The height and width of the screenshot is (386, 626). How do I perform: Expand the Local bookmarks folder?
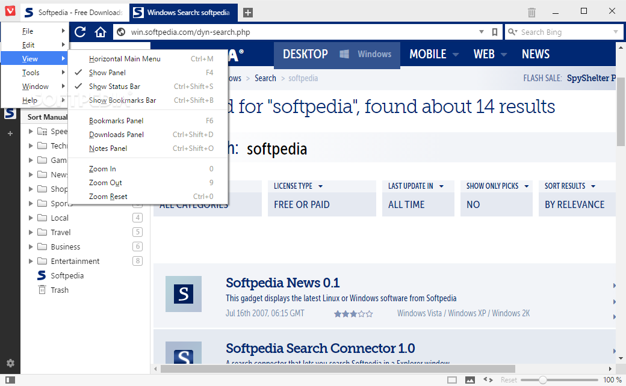(31, 218)
